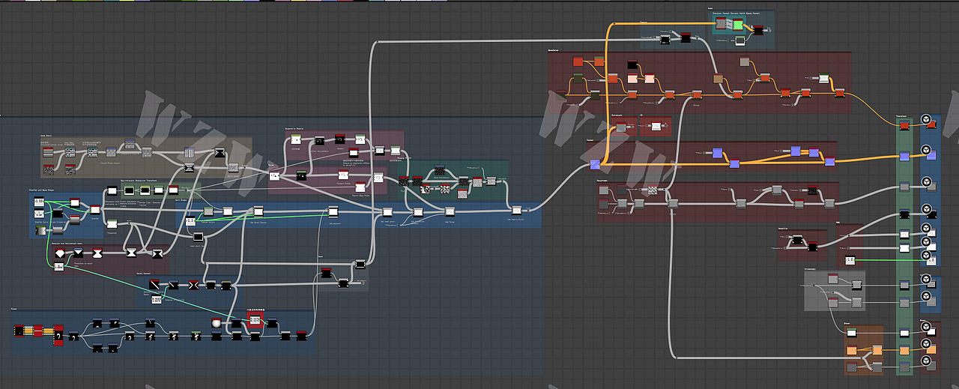Select the solid red uniform color node
Viewport: 959px width, 389px height.
pyautogui.click(x=578, y=61)
